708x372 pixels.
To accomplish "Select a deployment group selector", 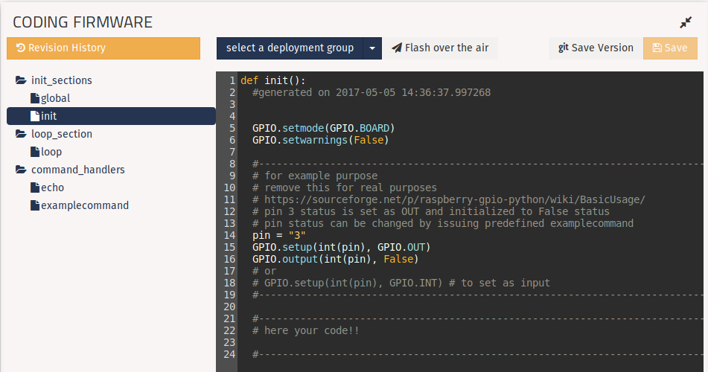I will pos(290,48).
